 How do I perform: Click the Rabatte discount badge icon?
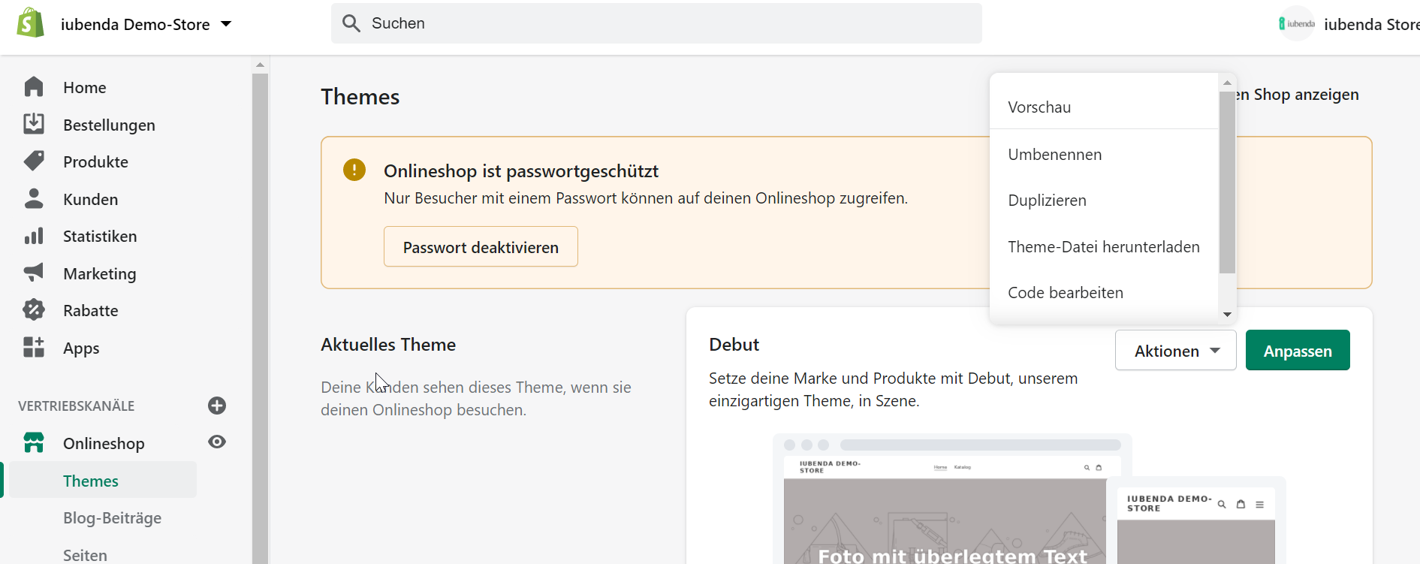pyautogui.click(x=34, y=309)
